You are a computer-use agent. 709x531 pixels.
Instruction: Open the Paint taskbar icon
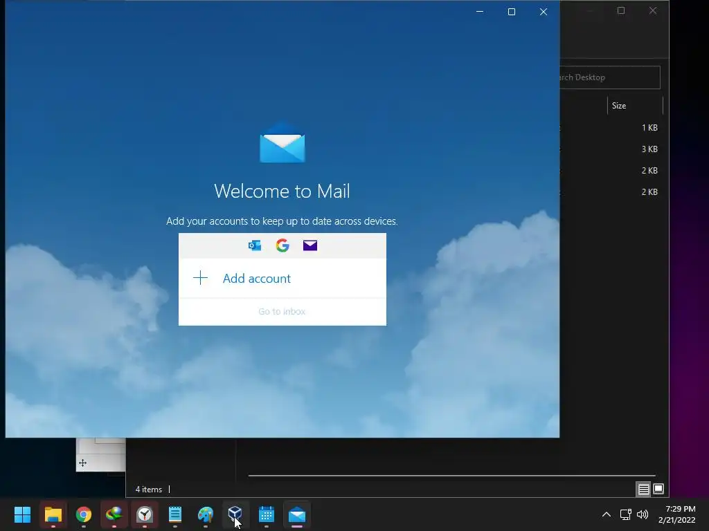pyautogui.click(x=206, y=514)
